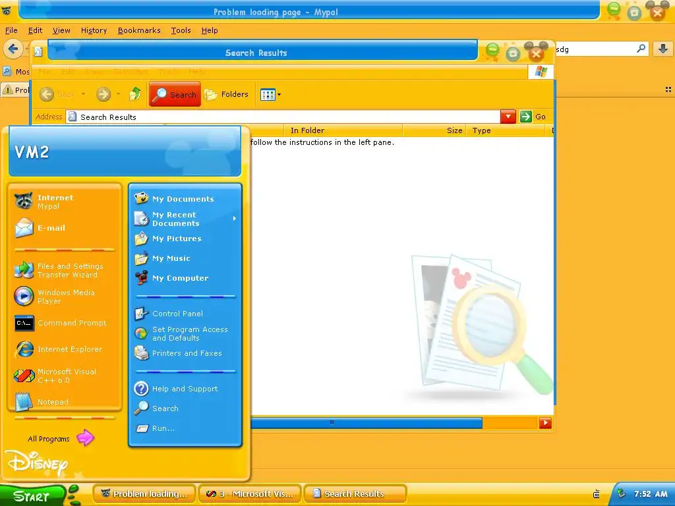Click the Mypal back navigation arrow
Viewport: 675px width, 506px height.
(13, 49)
